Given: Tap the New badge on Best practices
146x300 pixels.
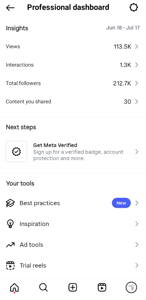Looking at the screenshot, I should click(x=121, y=203).
